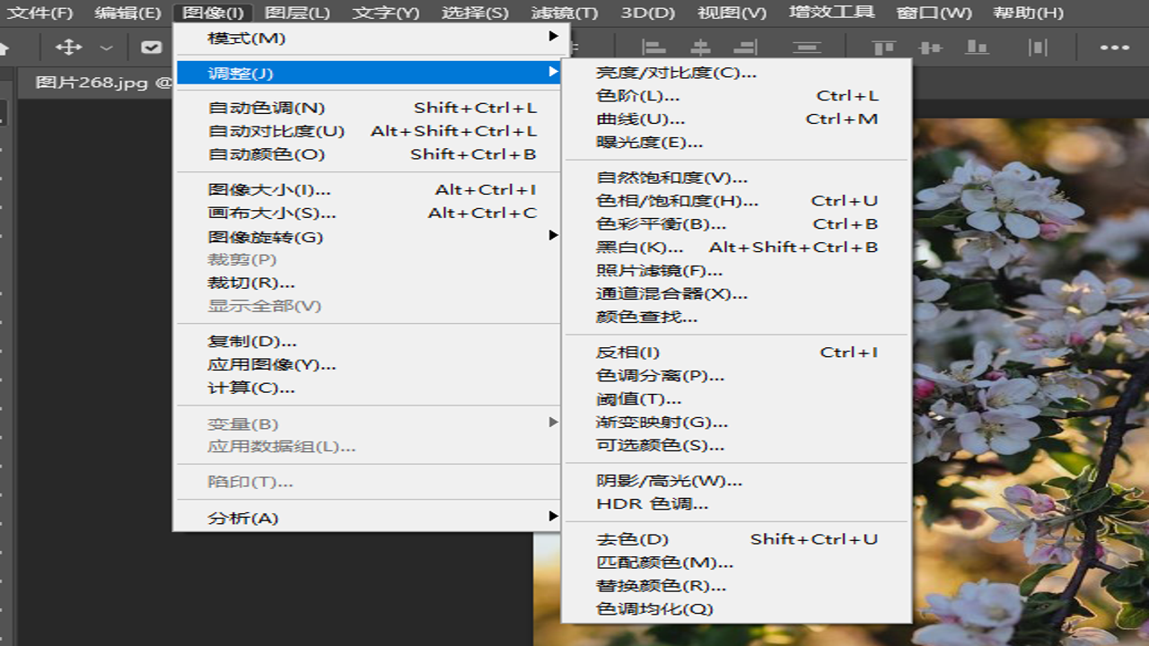The width and height of the screenshot is (1149, 646).
Task: Choose 替换颜色(R)... adjustment
Action: pyautogui.click(x=737, y=586)
